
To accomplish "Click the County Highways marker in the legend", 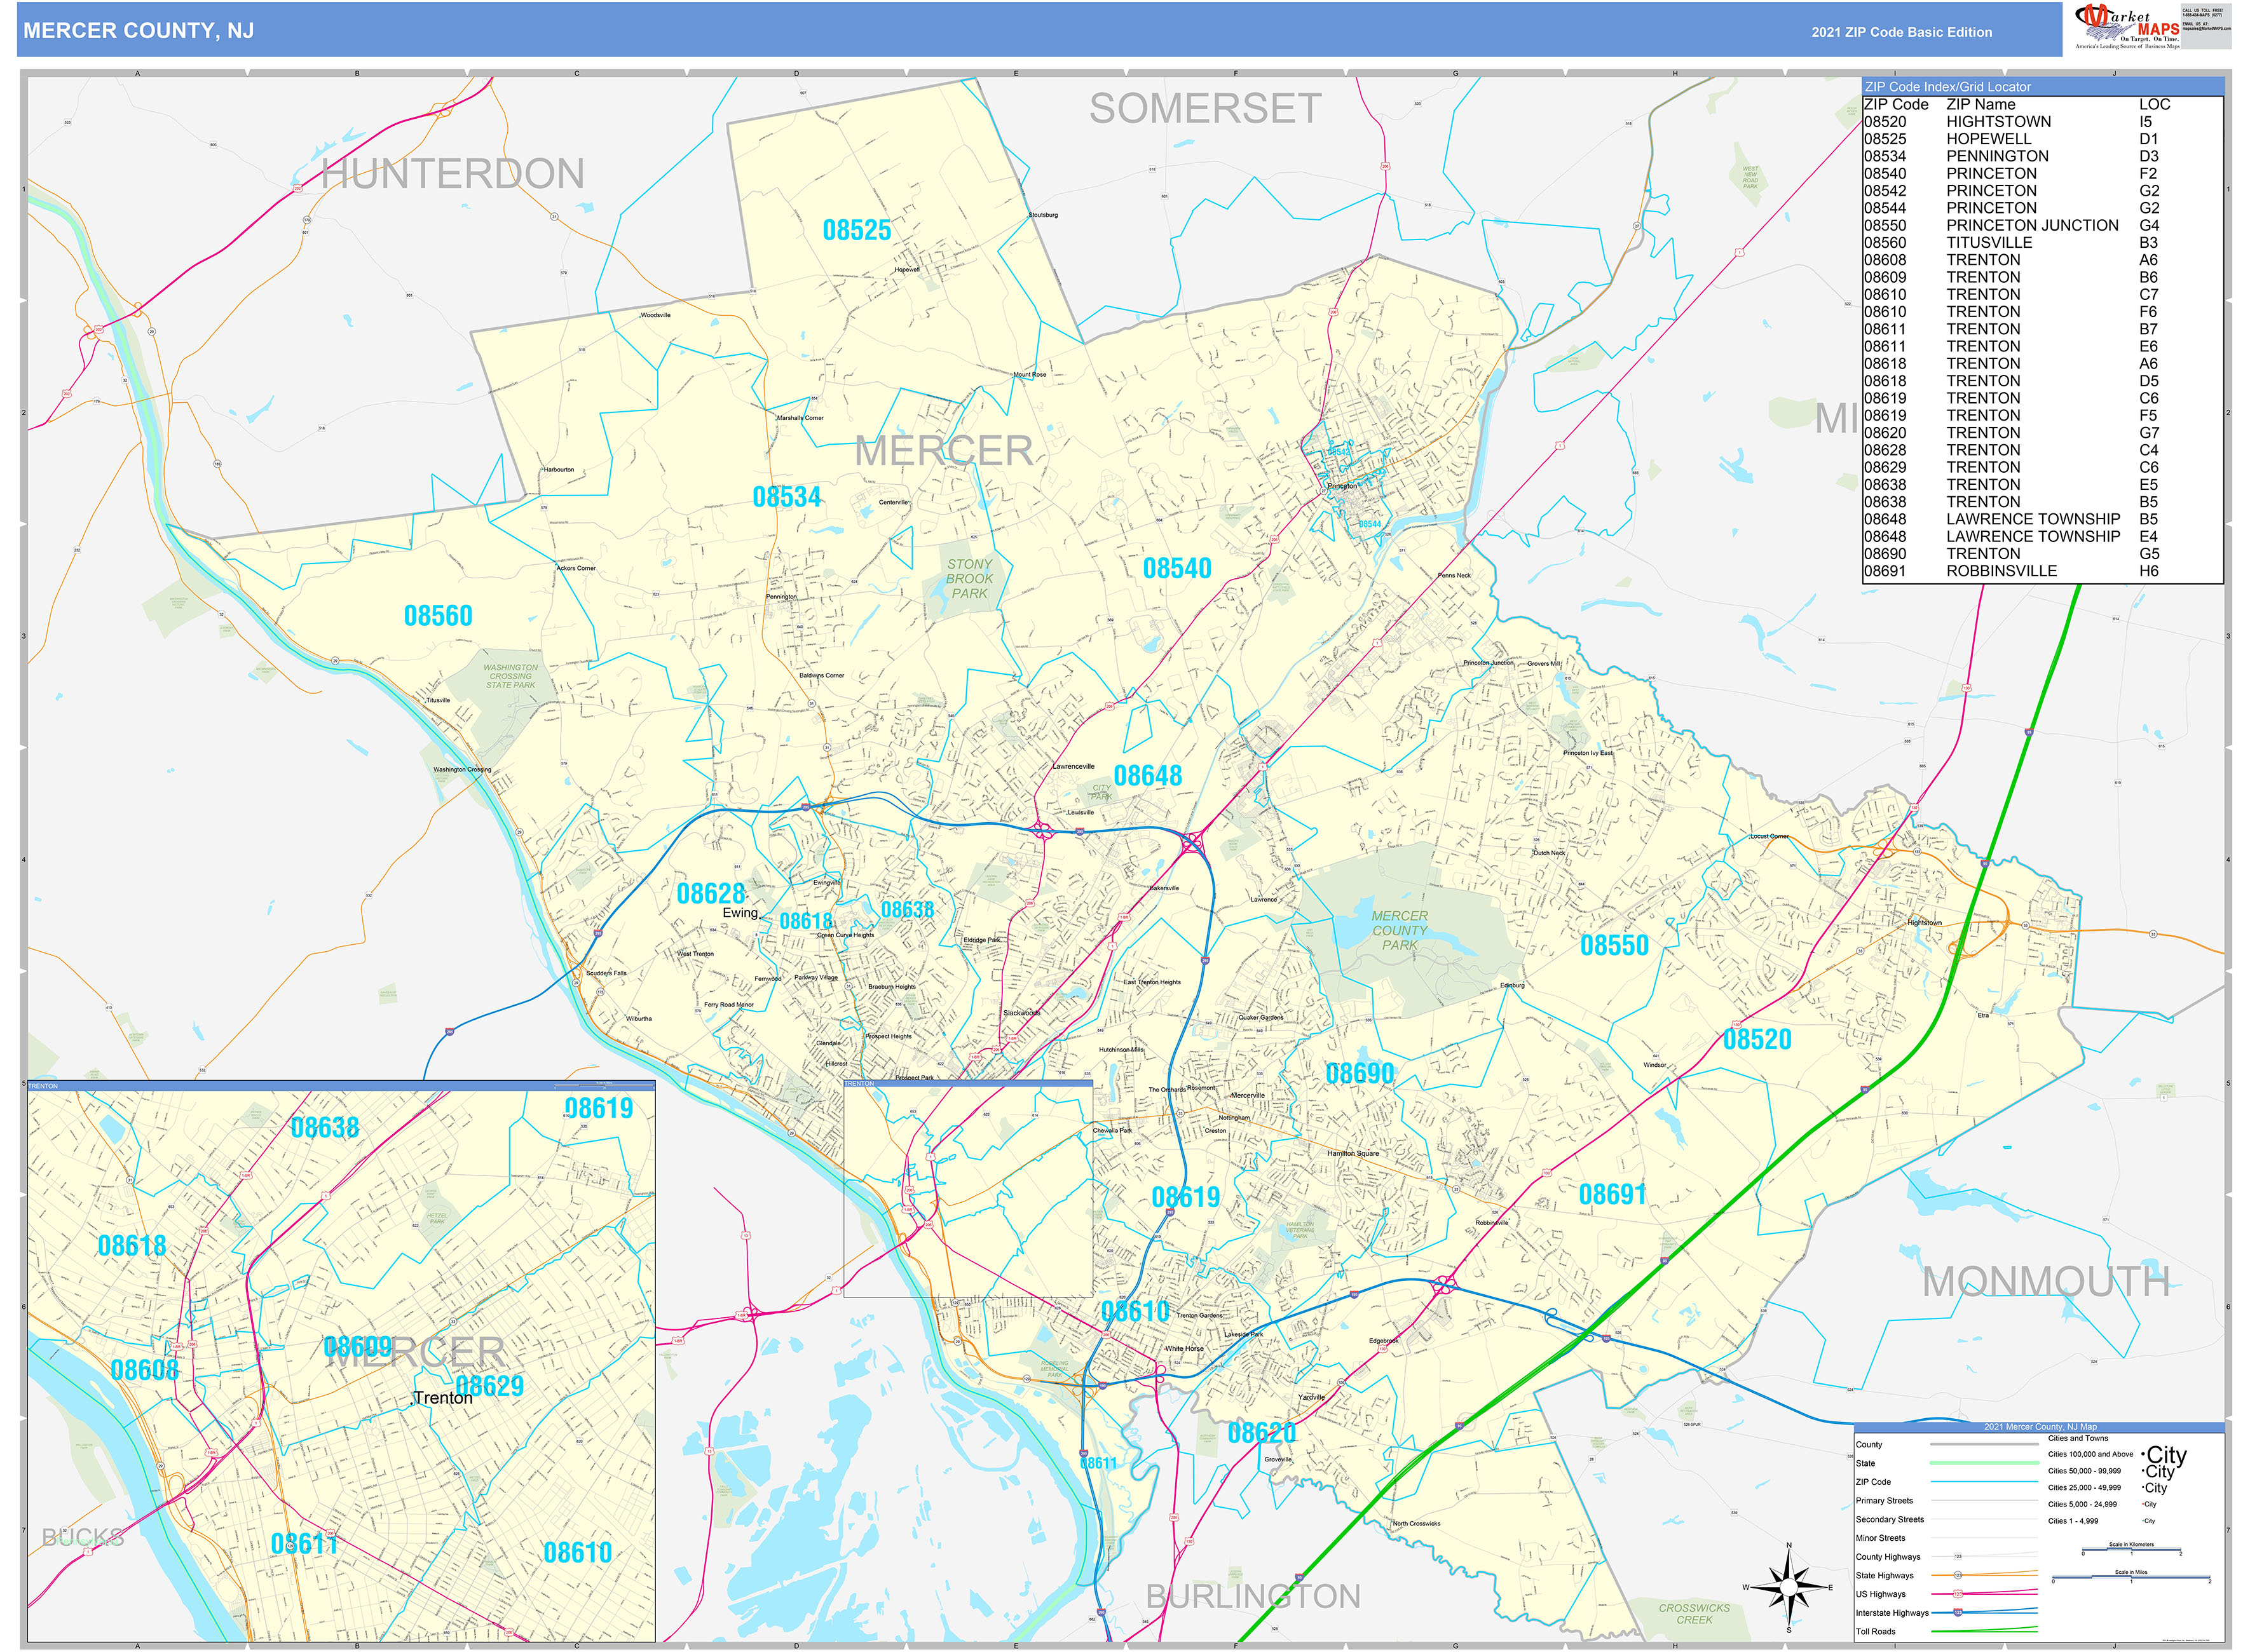I will (1958, 1557).
